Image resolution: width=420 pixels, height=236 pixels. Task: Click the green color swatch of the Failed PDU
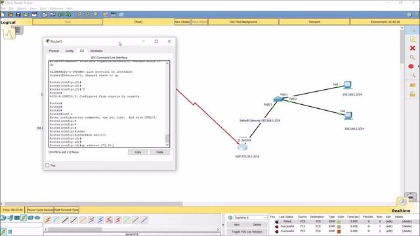339,222
